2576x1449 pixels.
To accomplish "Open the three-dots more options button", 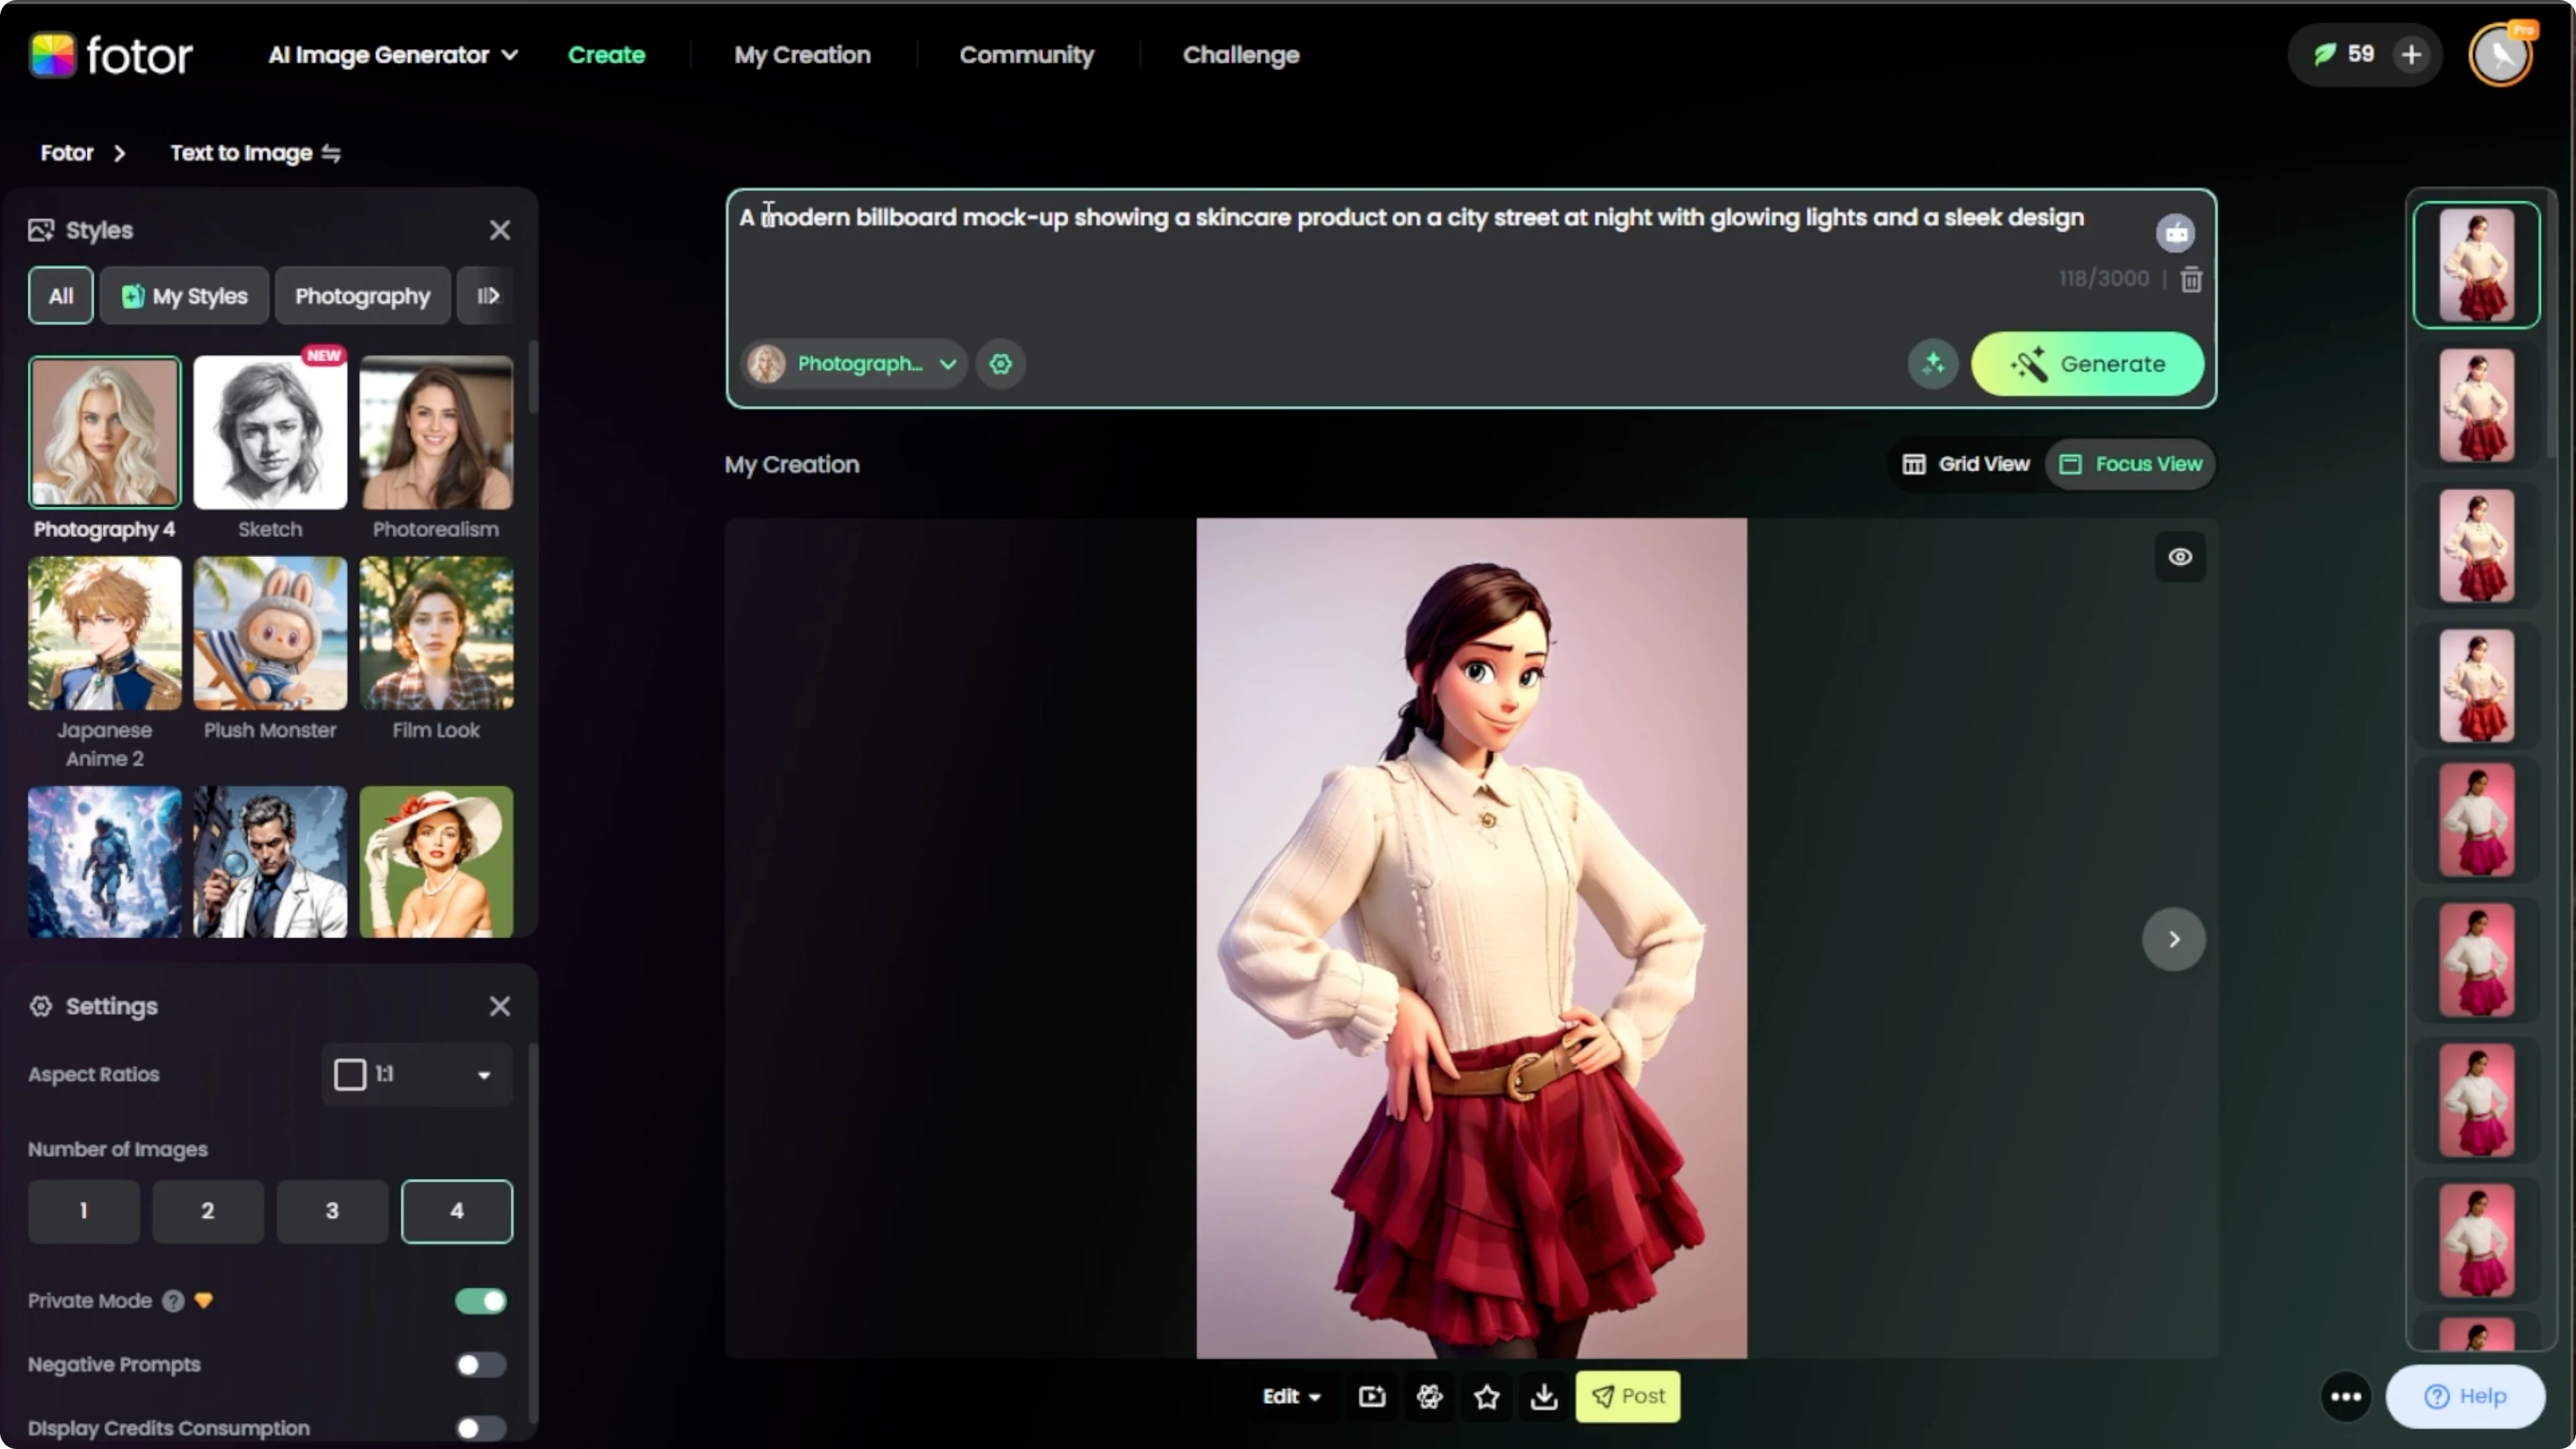I will (2346, 1396).
